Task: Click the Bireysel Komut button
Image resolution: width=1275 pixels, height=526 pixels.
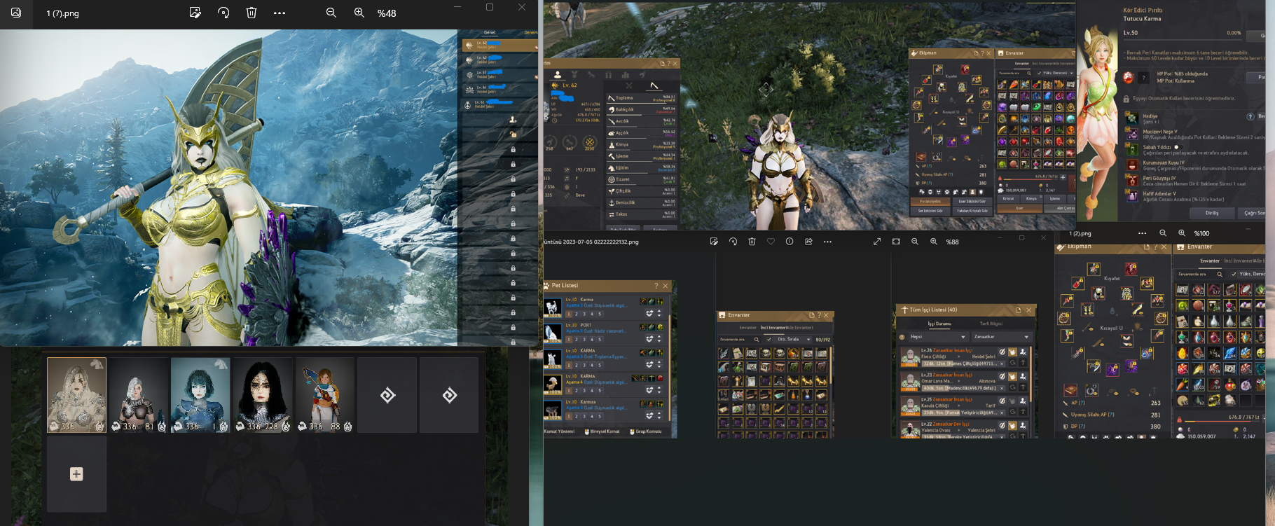Action: (x=602, y=431)
